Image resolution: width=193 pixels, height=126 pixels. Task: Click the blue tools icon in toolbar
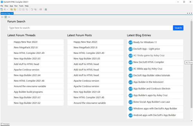[x=46, y=9]
